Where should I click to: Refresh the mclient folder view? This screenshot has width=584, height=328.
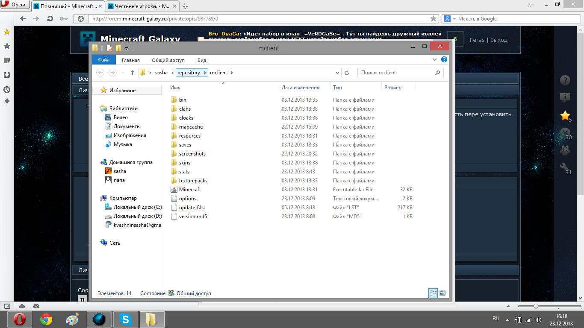click(347, 73)
